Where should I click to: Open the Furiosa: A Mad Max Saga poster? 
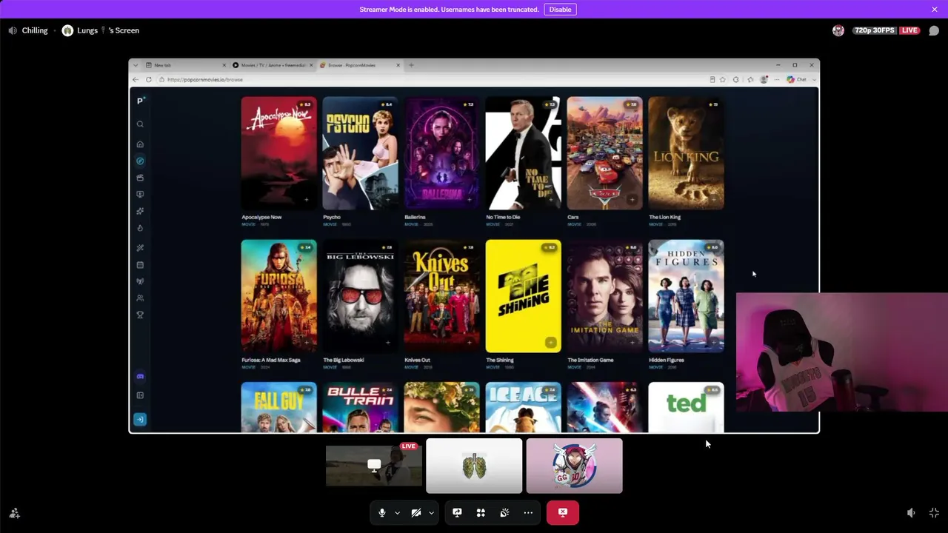point(278,296)
